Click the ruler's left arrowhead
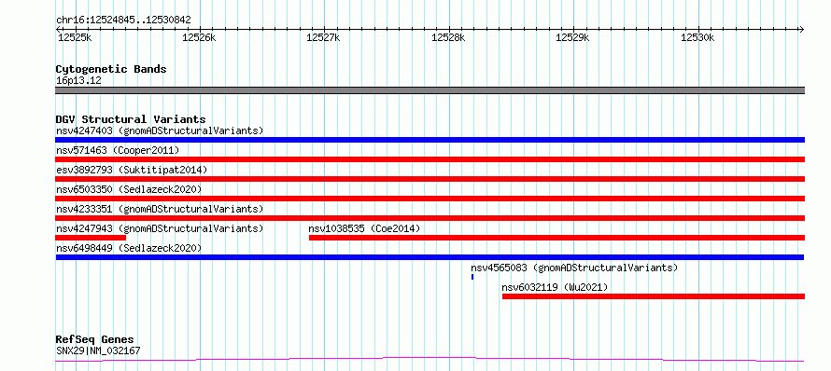Screen dimensions: 831x371 pos(59,29)
